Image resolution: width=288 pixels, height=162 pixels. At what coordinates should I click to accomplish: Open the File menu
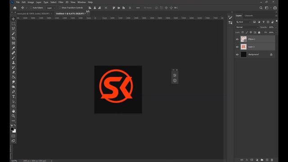coord(18,2)
